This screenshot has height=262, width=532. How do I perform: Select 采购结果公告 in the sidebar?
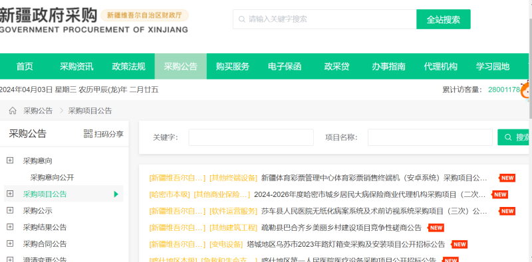(45, 227)
